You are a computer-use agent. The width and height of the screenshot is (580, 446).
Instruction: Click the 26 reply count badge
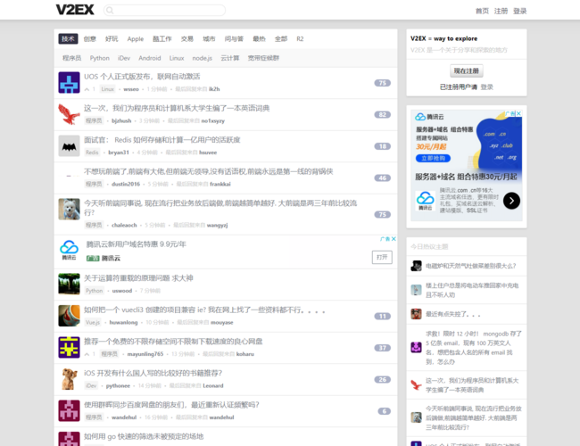pyautogui.click(x=383, y=379)
